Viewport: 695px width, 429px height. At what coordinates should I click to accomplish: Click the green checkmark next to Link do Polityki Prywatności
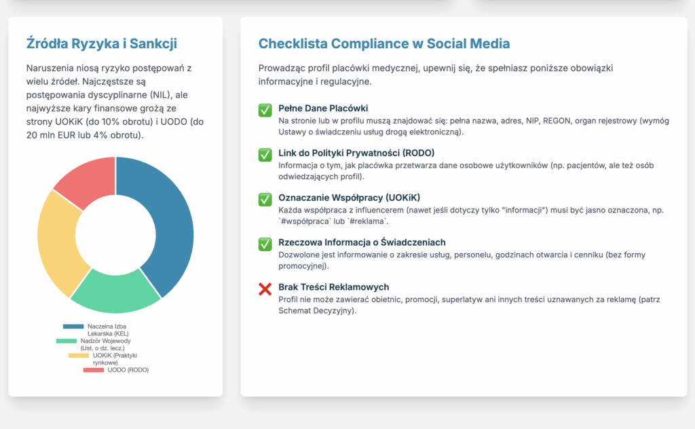tap(265, 155)
